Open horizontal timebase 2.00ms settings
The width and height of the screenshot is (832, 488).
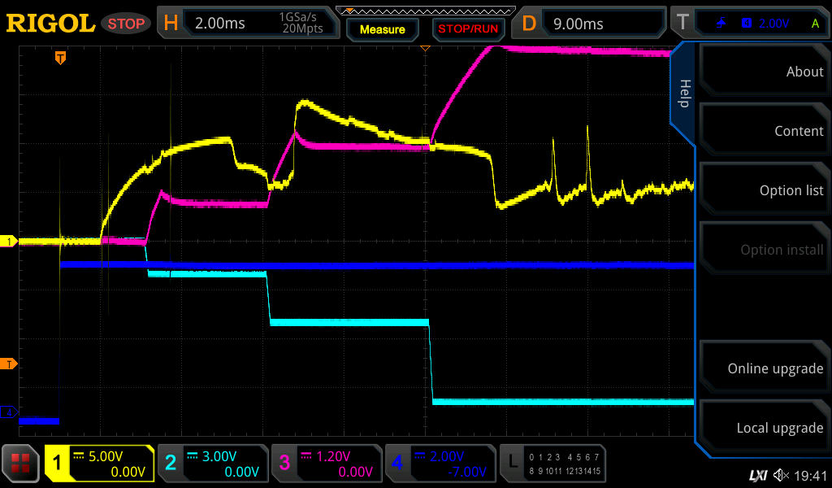click(249, 24)
